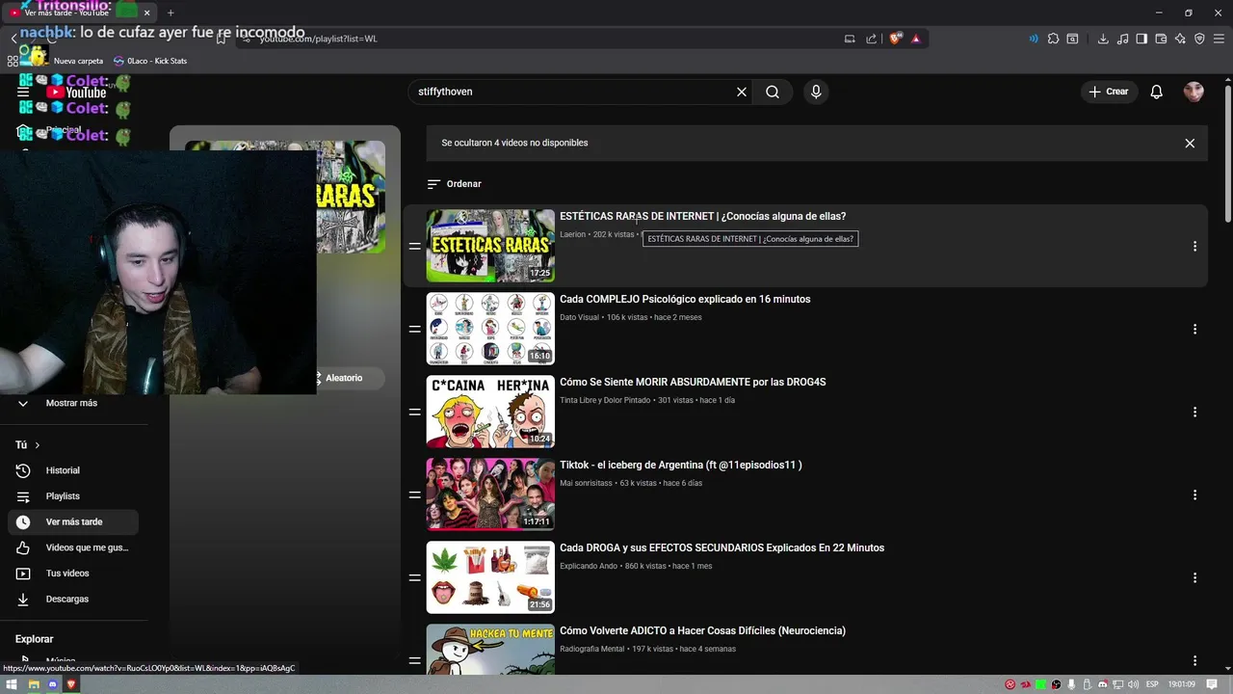
Task: Open the browser hamburger main menu
Action: (x=1219, y=39)
